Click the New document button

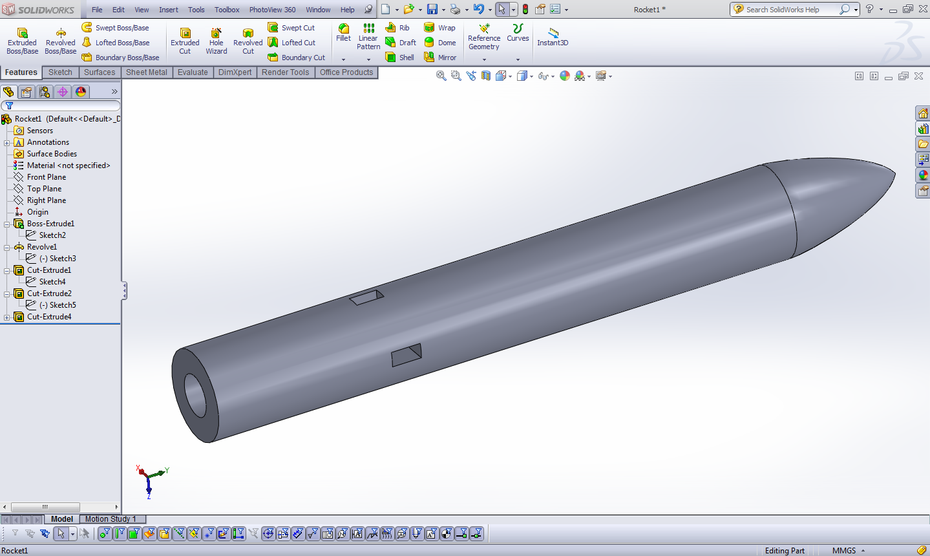[386, 9]
